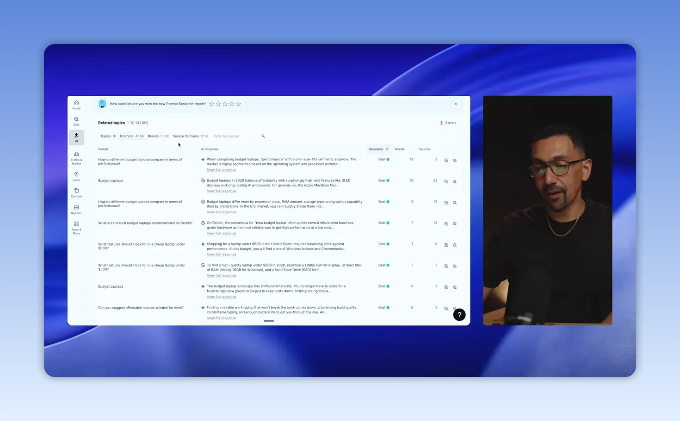Click the magnifier icon in the 10-brands row
The width and height of the screenshot is (680, 421).
(x=455, y=181)
